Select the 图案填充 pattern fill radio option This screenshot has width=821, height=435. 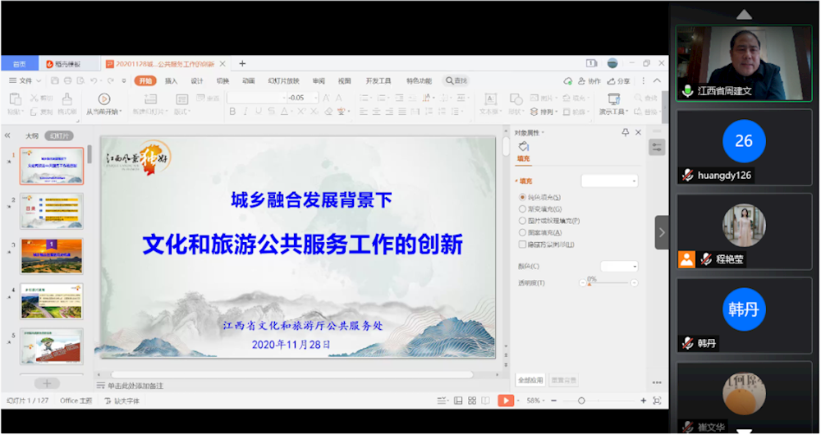click(x=522, y=232)
